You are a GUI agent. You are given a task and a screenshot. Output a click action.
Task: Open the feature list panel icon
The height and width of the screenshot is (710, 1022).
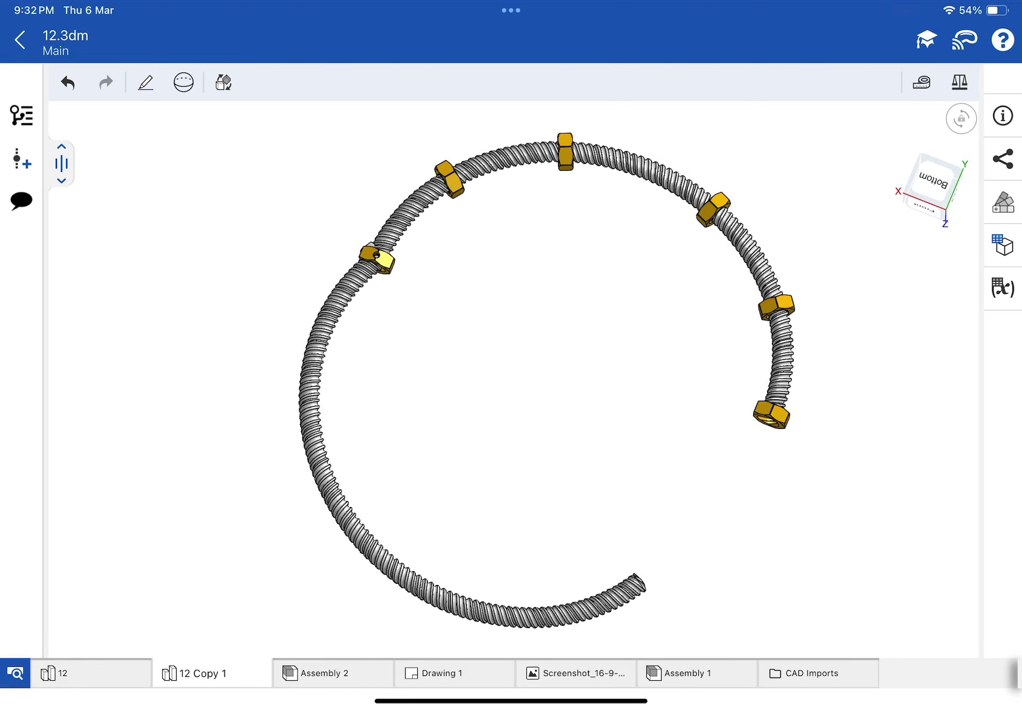click(x=21, y=115)
